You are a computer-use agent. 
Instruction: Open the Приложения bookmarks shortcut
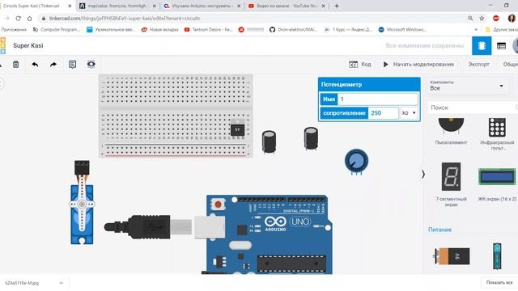pyautogui.click(x=14, y=30)
